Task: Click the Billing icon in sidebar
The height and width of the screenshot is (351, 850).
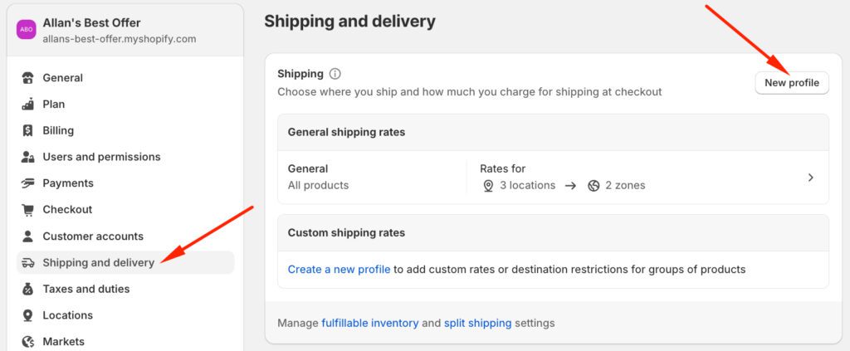Action: [x=28, y=130]
